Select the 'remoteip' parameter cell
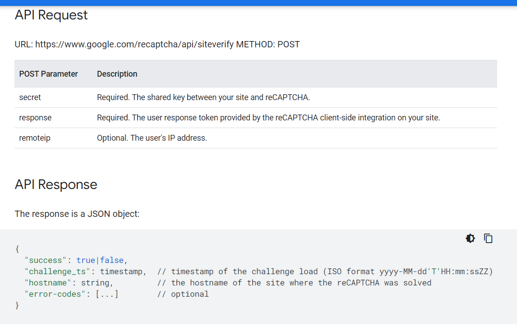517x331 pixels. pos(35,138)
